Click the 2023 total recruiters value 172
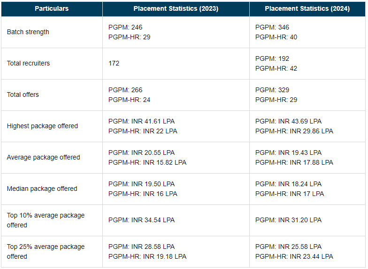Screen dimensions: 368x269 [114, 64]
